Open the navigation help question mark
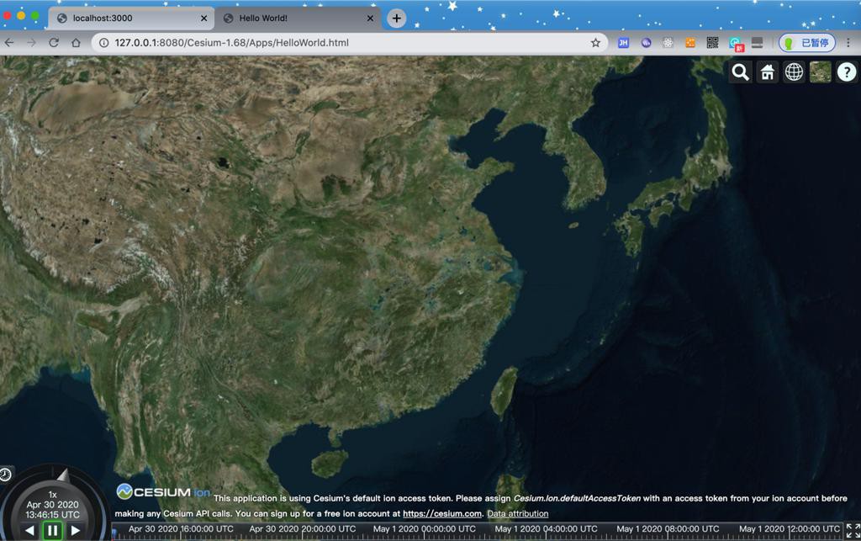Viewport: 861px width, 541px height. pos(847,72)
